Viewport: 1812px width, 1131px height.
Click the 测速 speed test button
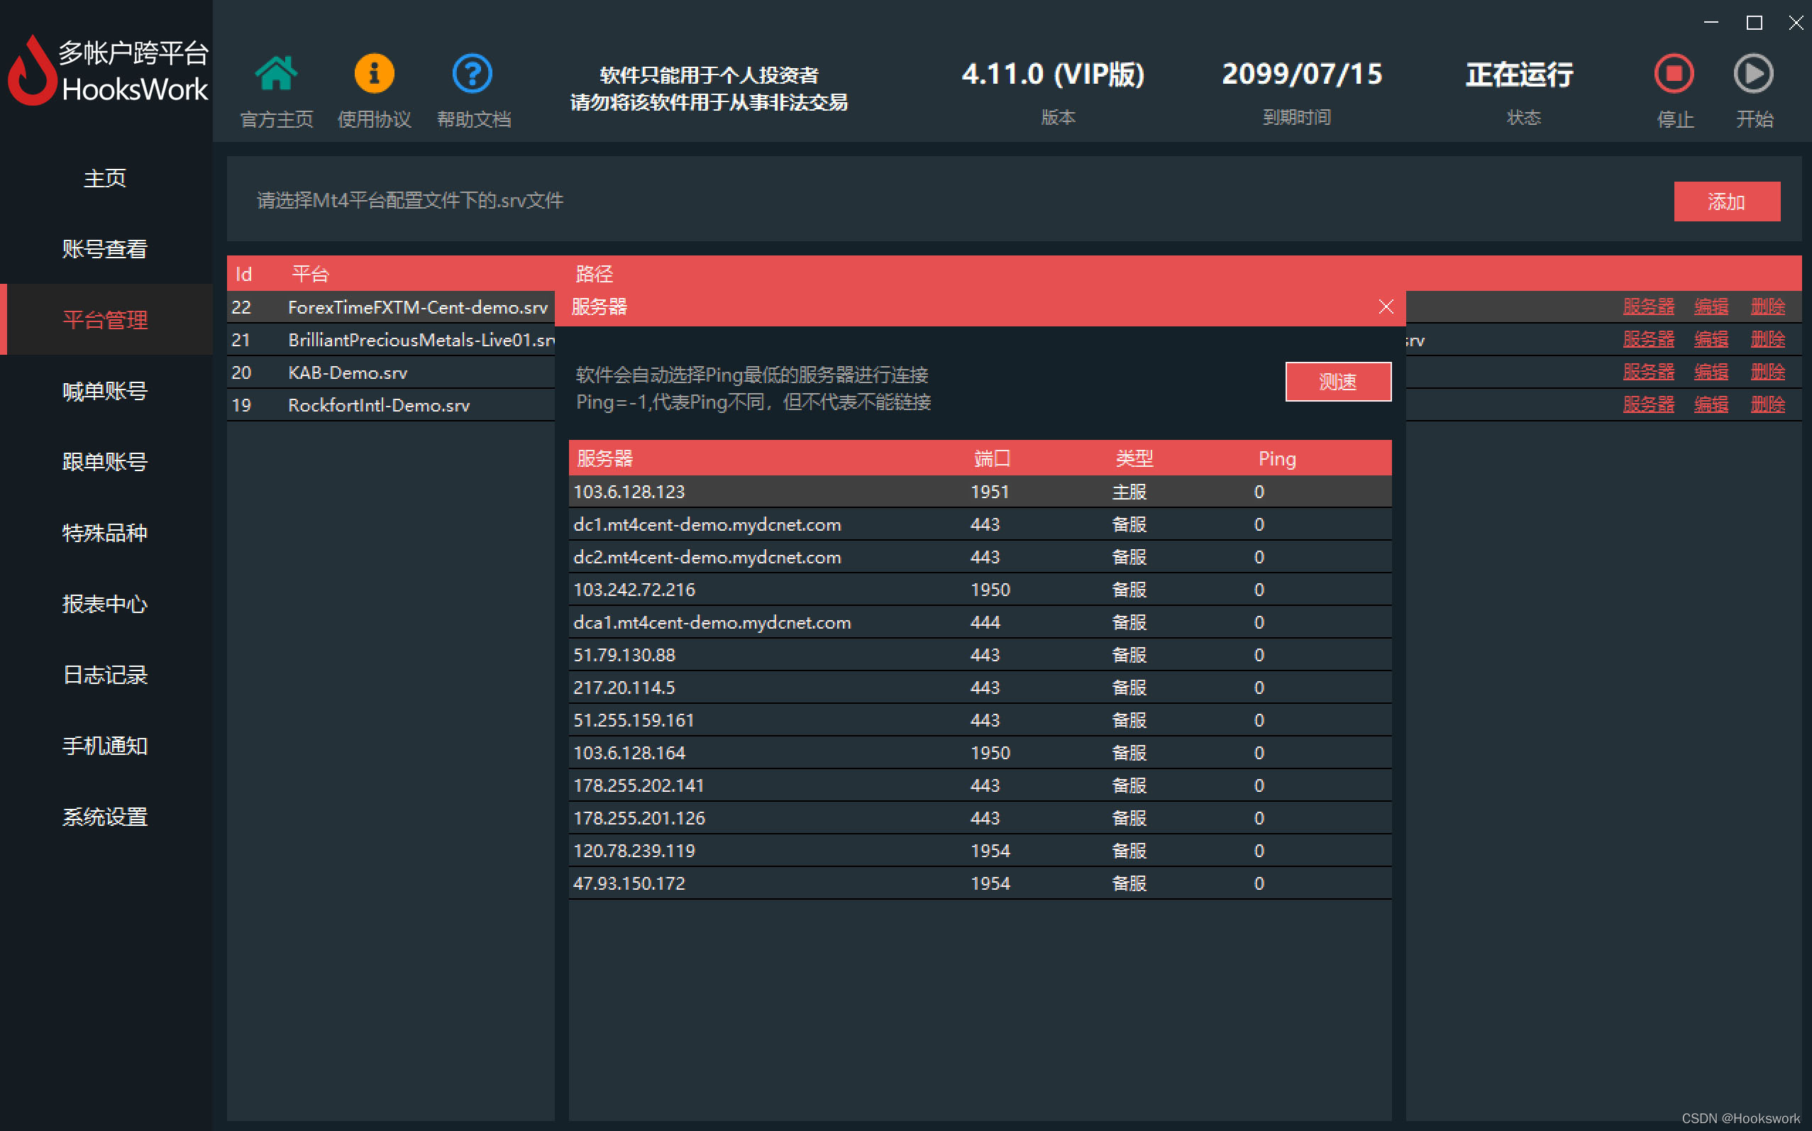(x=1338, y=382)
